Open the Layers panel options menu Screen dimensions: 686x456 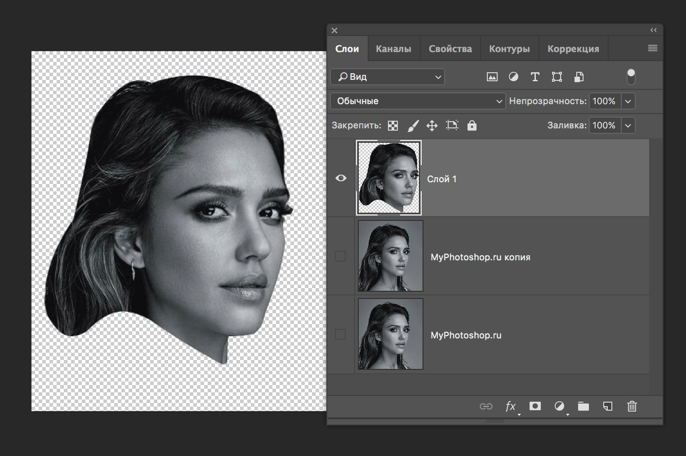652,48
